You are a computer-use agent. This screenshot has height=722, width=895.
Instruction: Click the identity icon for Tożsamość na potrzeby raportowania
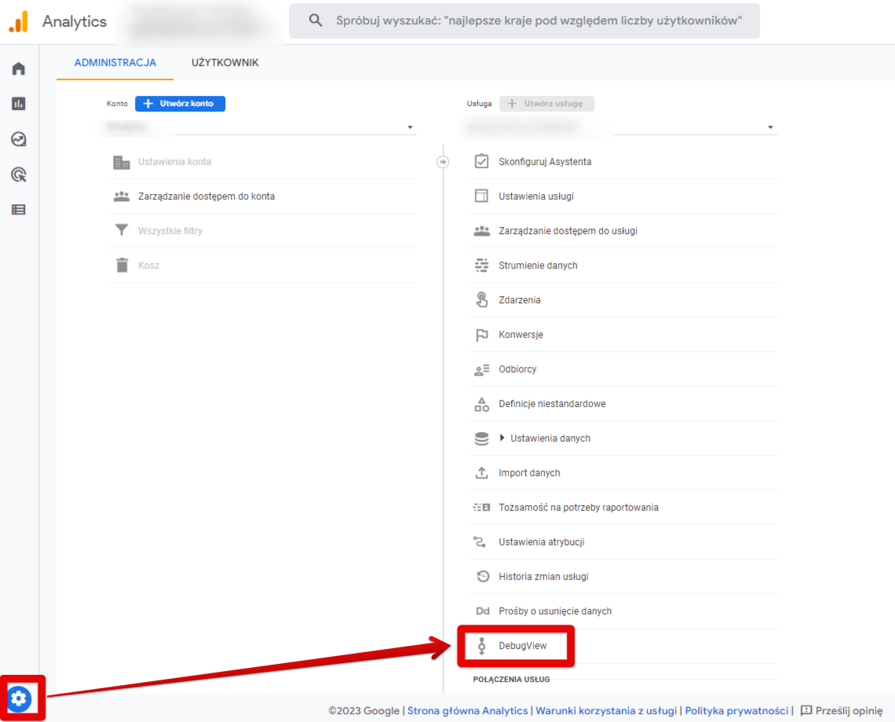(481, 508)
